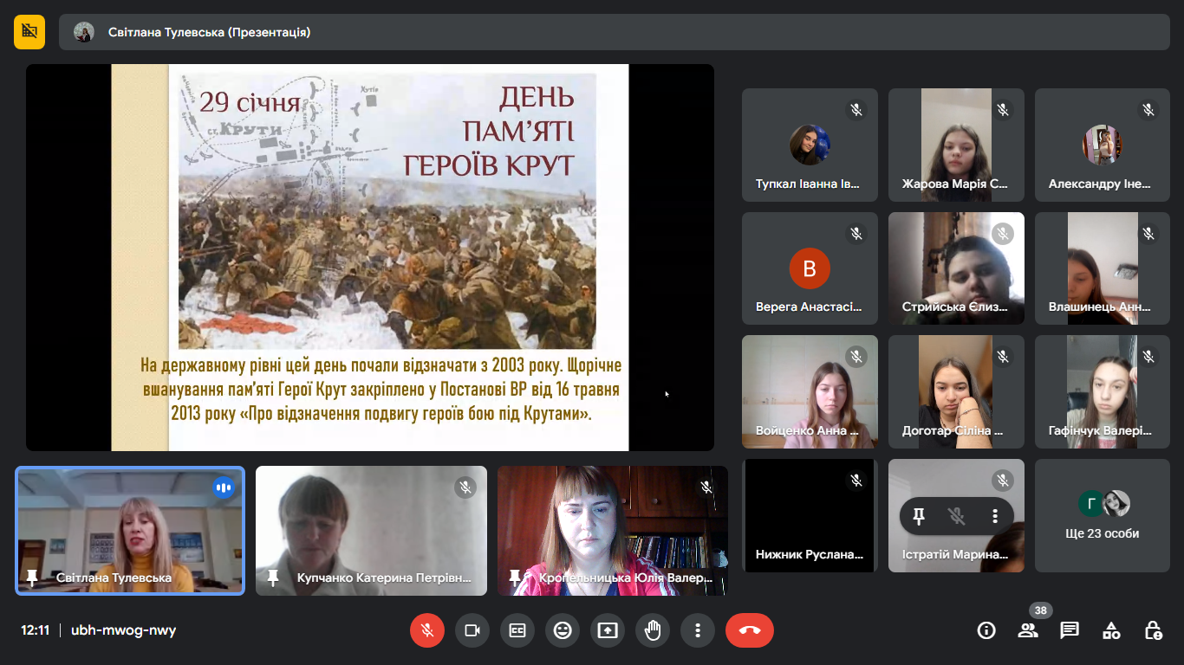Click the muted mic icon on Жарова Марія's tile
Screen dimensions: 1184x665
point(1003,110)
